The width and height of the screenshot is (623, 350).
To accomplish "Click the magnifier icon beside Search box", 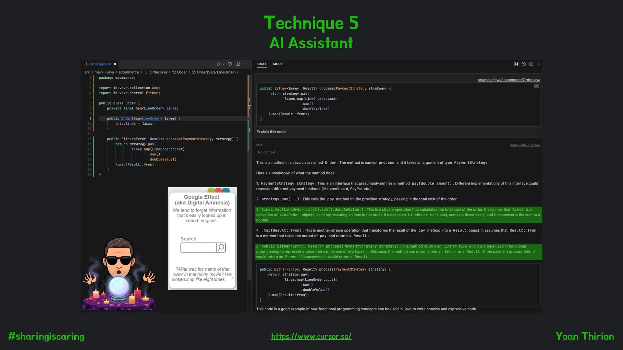I will pyautogui.click(x=221, y=248).
